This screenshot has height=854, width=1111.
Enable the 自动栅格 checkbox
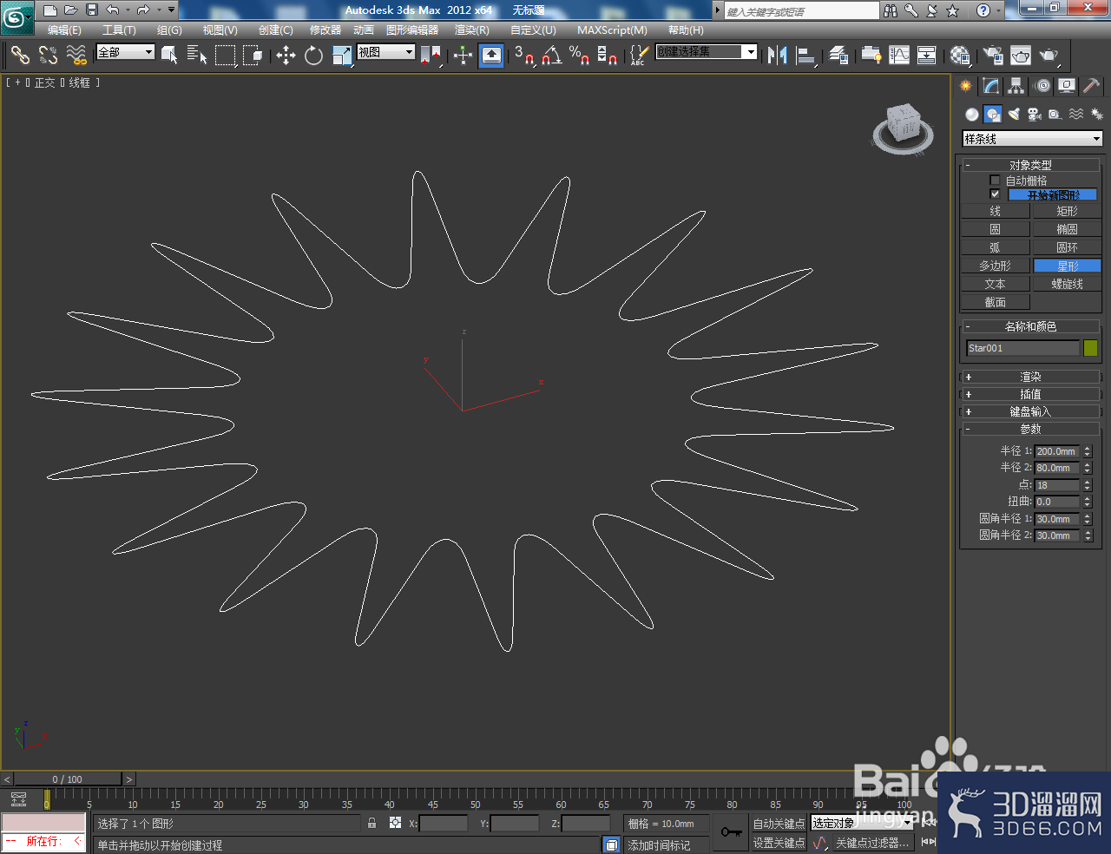(x=995, y=181)
